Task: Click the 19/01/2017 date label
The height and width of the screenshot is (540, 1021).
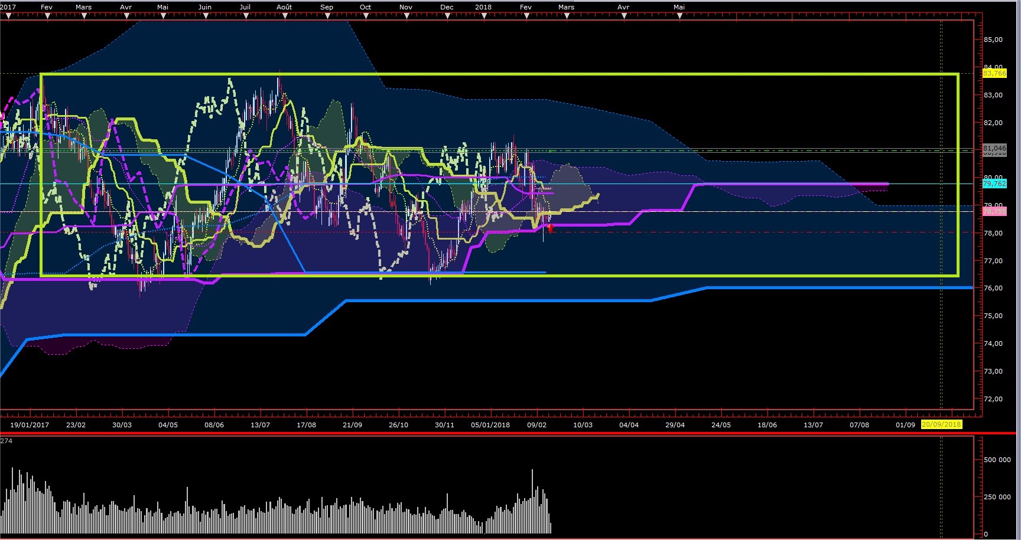Action: coord(30,424)
